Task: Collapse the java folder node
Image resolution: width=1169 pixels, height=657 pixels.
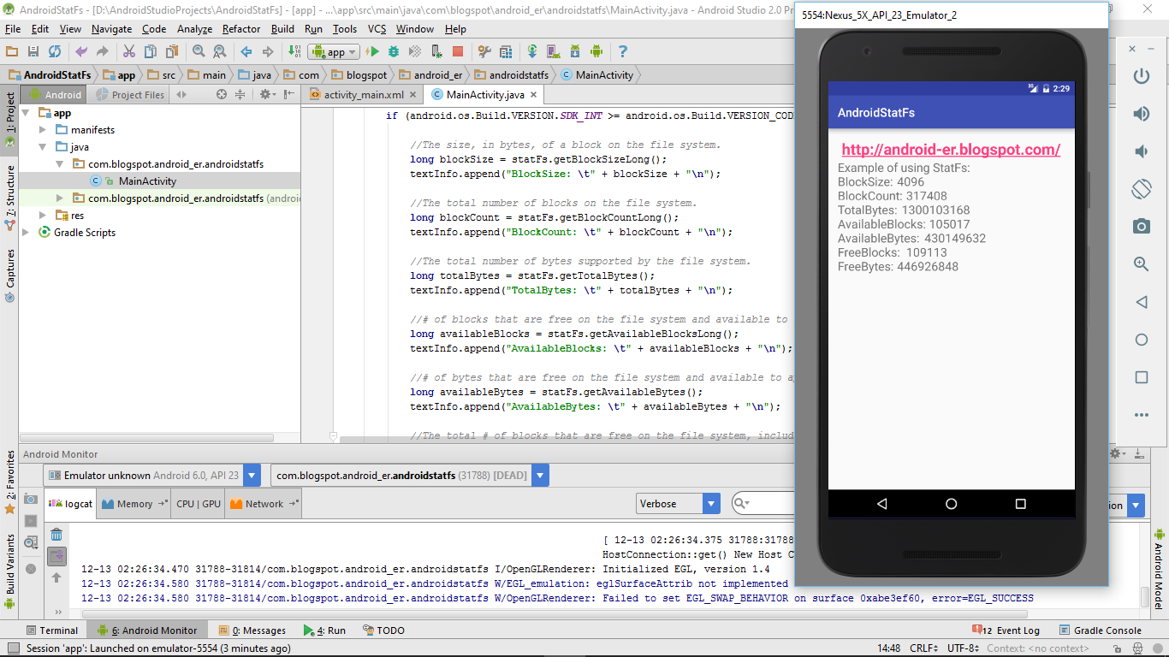Action: (44, 147)
